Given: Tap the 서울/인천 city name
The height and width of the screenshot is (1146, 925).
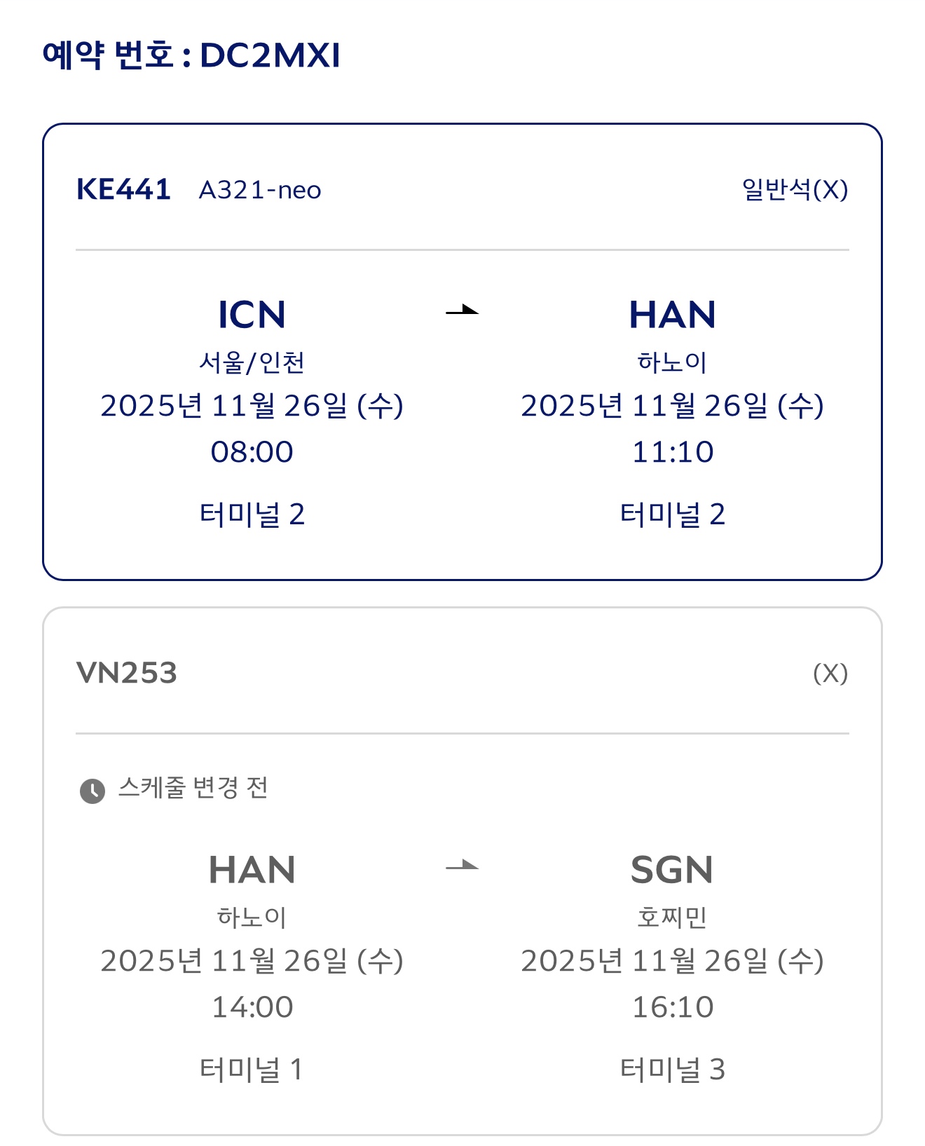Looking at the screenshot, I should [x=252, y=362].
